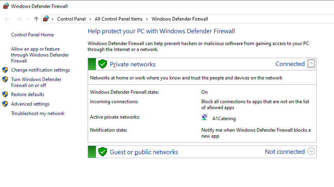
Task: Open Change notification settings link
Action: 41,70
